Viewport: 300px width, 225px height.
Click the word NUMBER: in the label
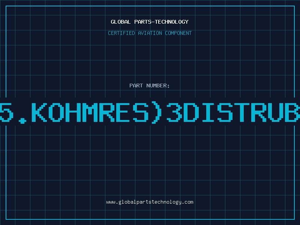point(158,85)
